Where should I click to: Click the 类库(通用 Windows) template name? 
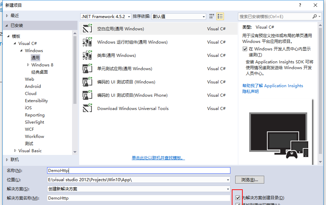116,55
